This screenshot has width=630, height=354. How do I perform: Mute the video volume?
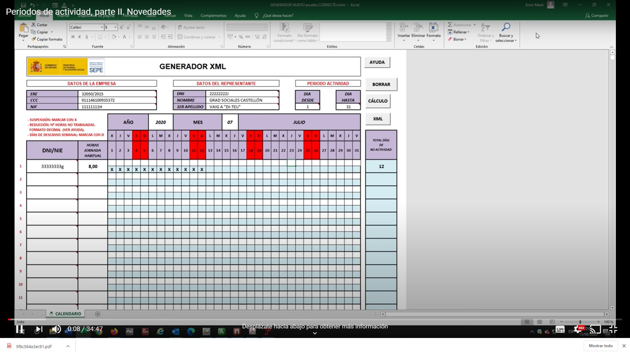pos(56,329)
